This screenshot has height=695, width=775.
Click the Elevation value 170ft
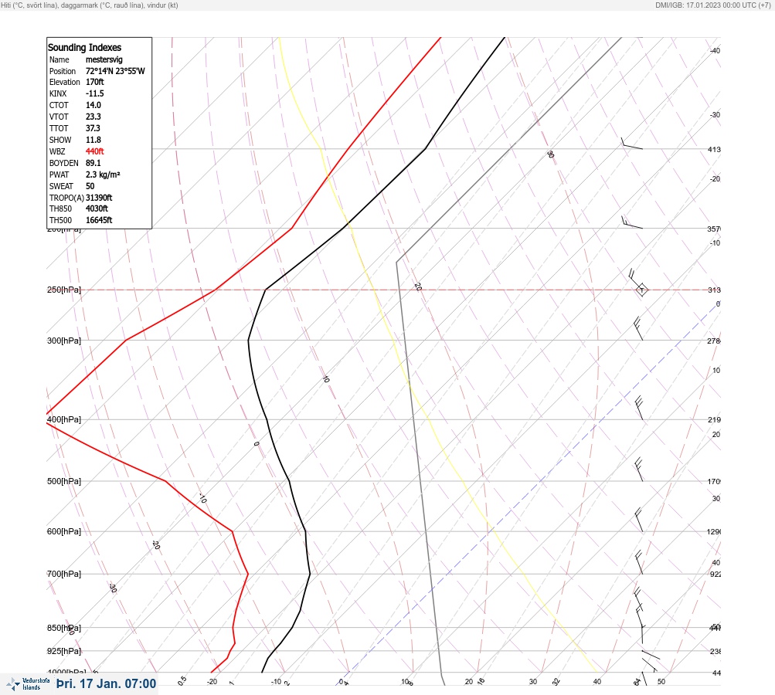[x=95, y=82]
